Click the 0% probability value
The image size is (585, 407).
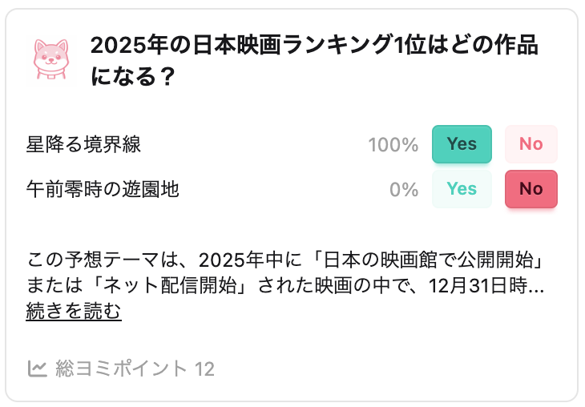click(x=404, y=190)
